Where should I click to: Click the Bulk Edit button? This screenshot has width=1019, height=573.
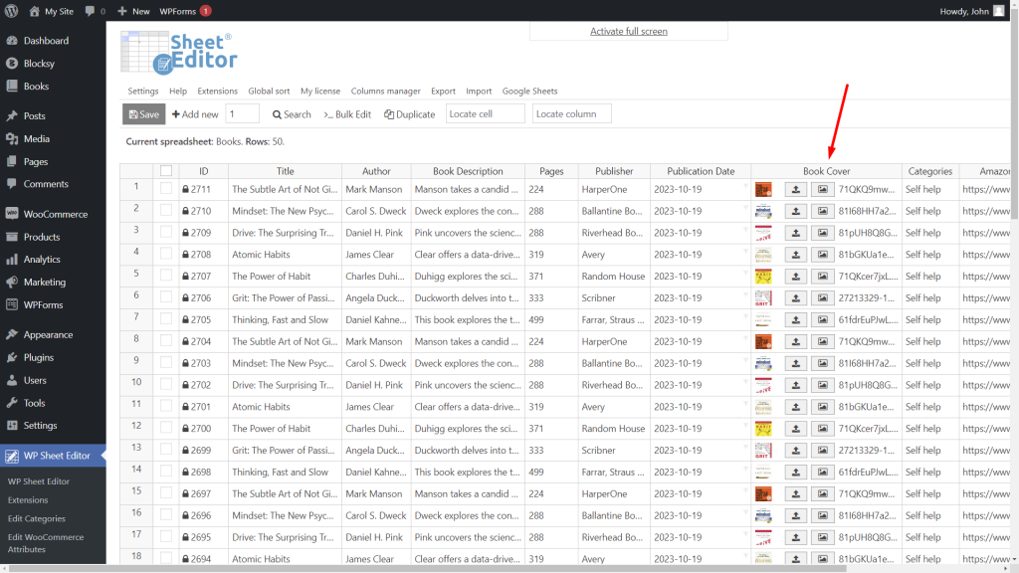[x=347, y=114]
